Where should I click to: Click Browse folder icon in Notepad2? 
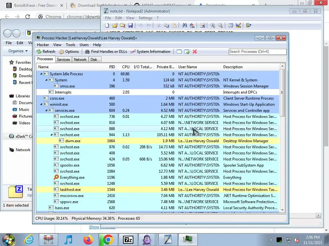point(122,25)
